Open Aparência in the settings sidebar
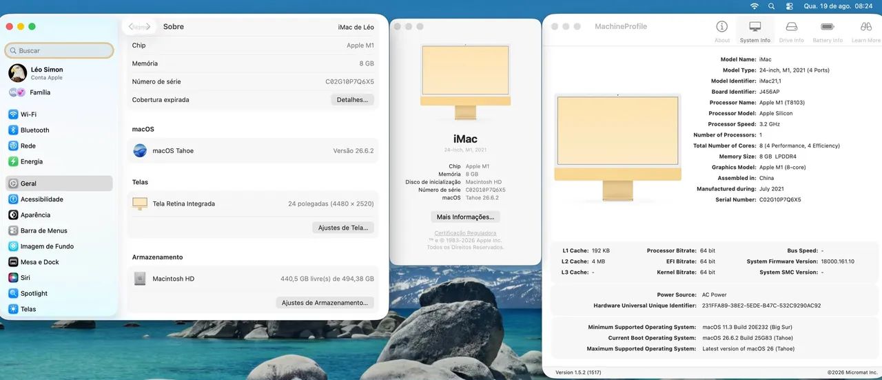 point(59,214)
